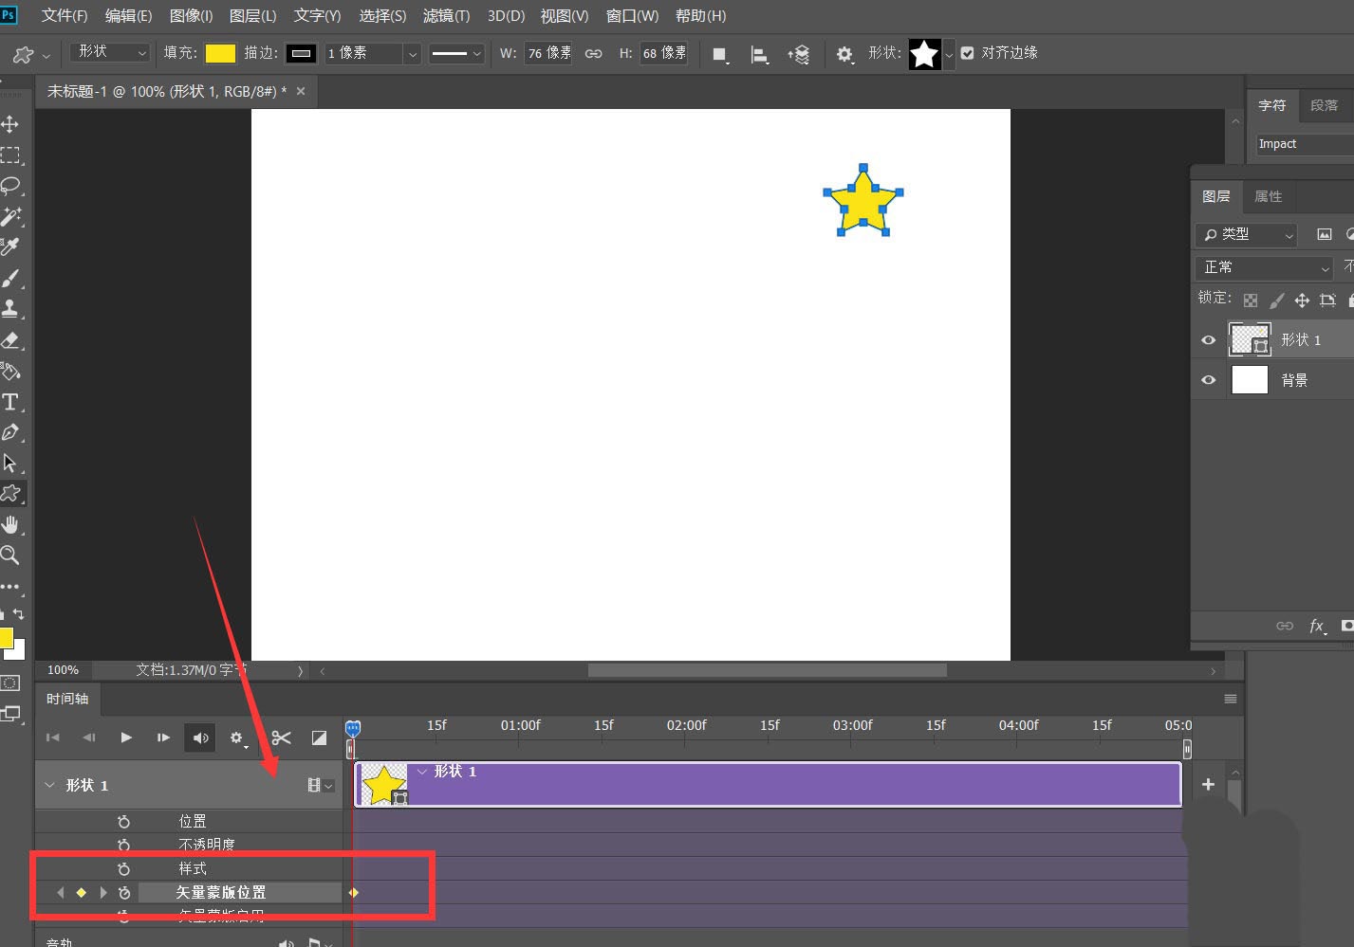
Task: Split clip at playhead with scissors
Action: tap(281, 738)
